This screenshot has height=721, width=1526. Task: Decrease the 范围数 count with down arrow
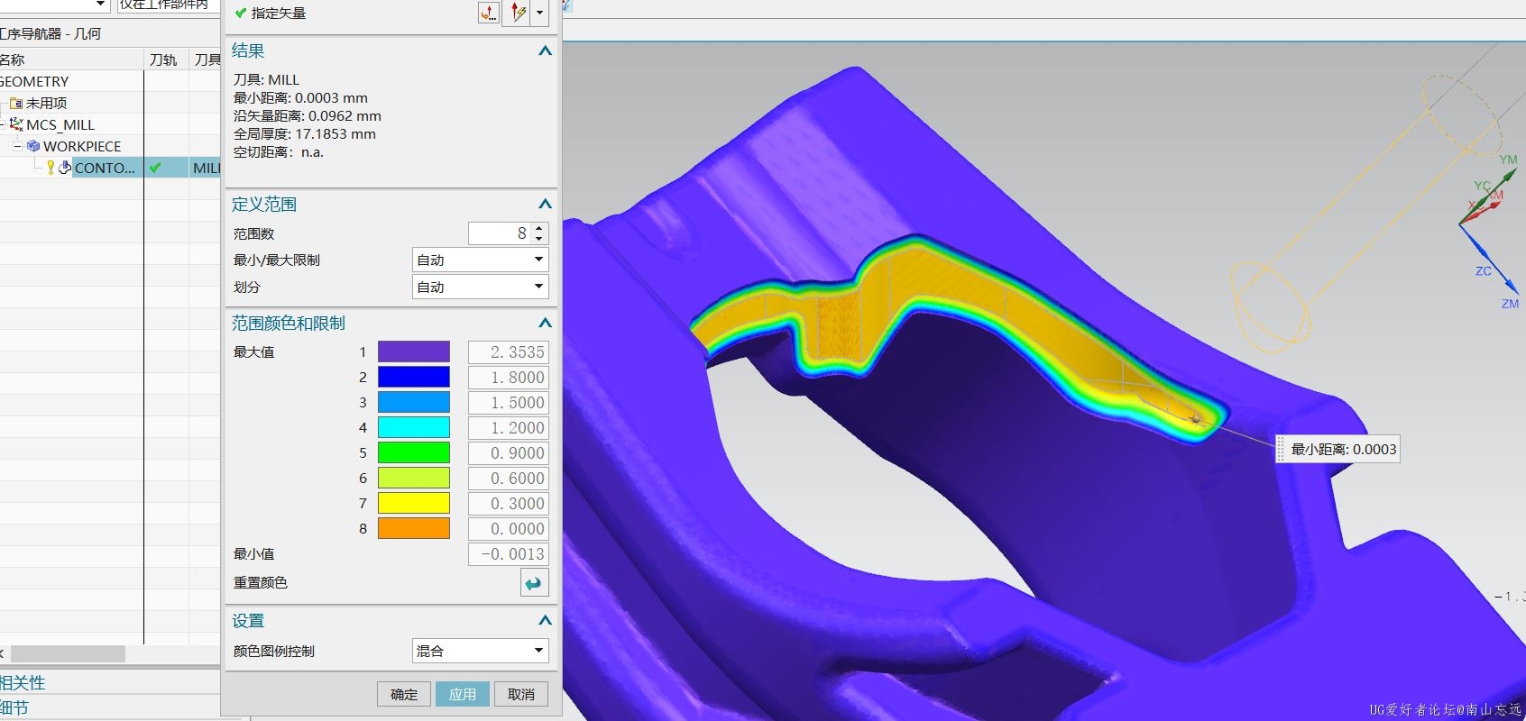(x=539, y=239)
